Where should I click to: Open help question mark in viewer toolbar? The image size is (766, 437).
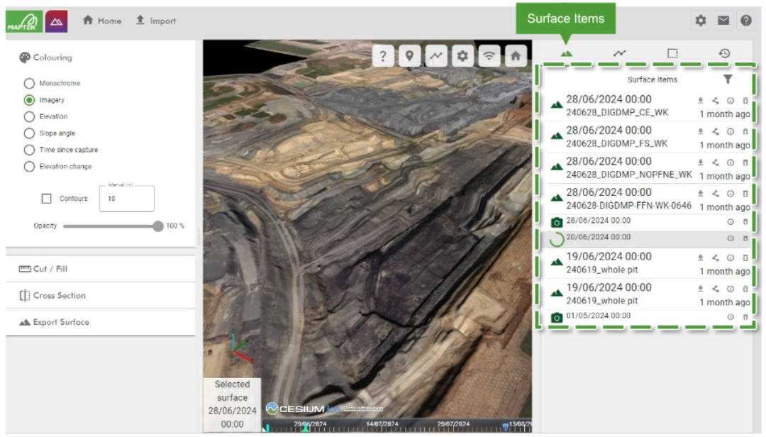(383, 56)
